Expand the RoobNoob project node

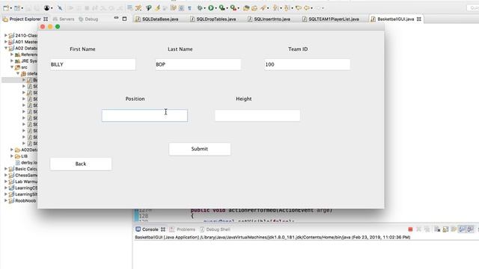point(5,201)
